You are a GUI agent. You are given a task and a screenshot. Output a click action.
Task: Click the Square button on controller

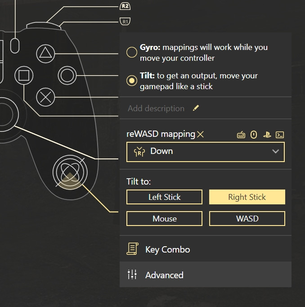pyautogui.click(x=24, y=75)
